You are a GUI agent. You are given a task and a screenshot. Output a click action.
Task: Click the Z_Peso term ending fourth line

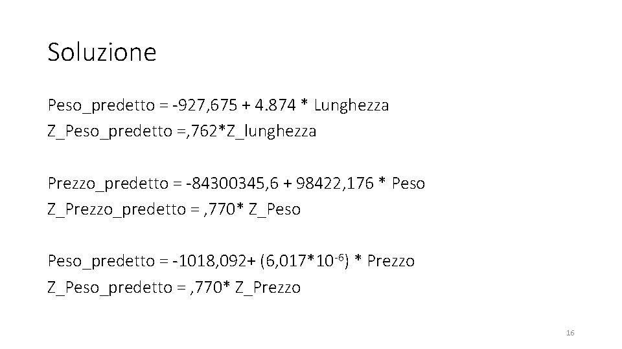pyautogui.click(x=275, y=209)
